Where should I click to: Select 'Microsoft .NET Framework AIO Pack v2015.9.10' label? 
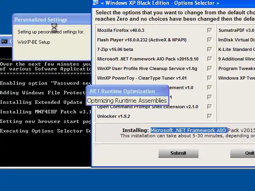[x=148, y=59]
